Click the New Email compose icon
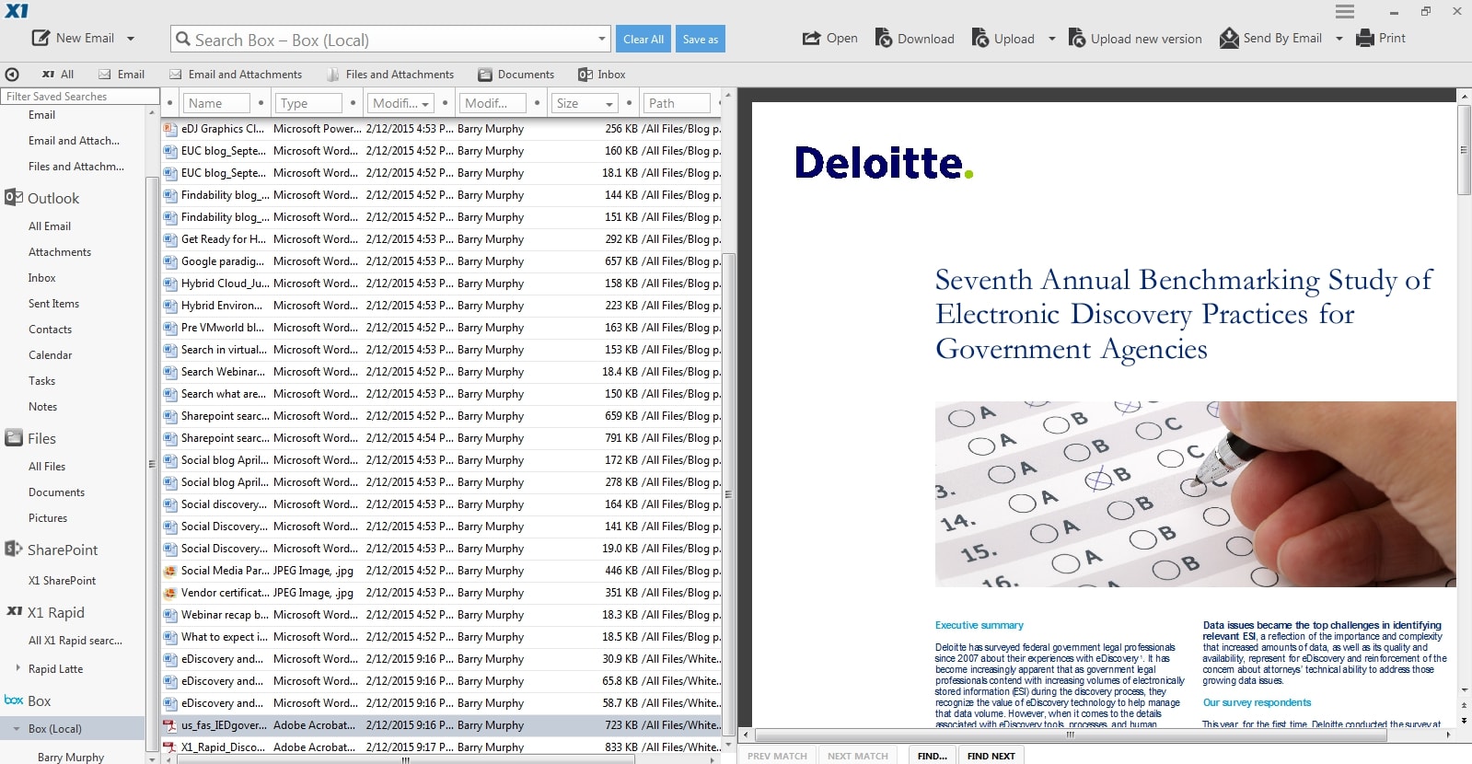1472x764 pixels. coord(41,38)
